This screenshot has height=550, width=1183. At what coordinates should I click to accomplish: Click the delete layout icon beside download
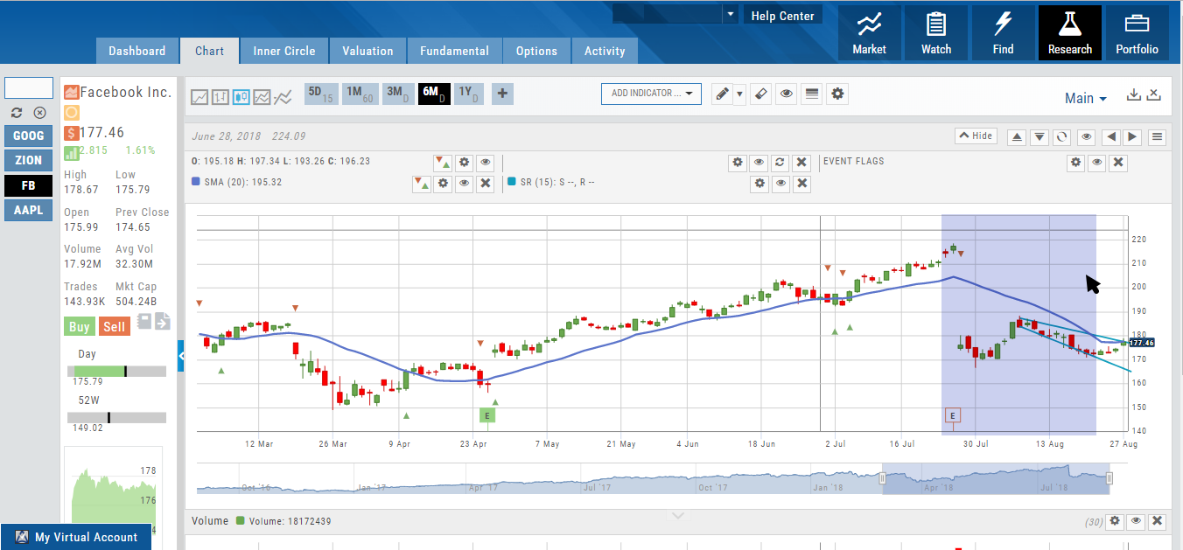[x=1154, y=94]
